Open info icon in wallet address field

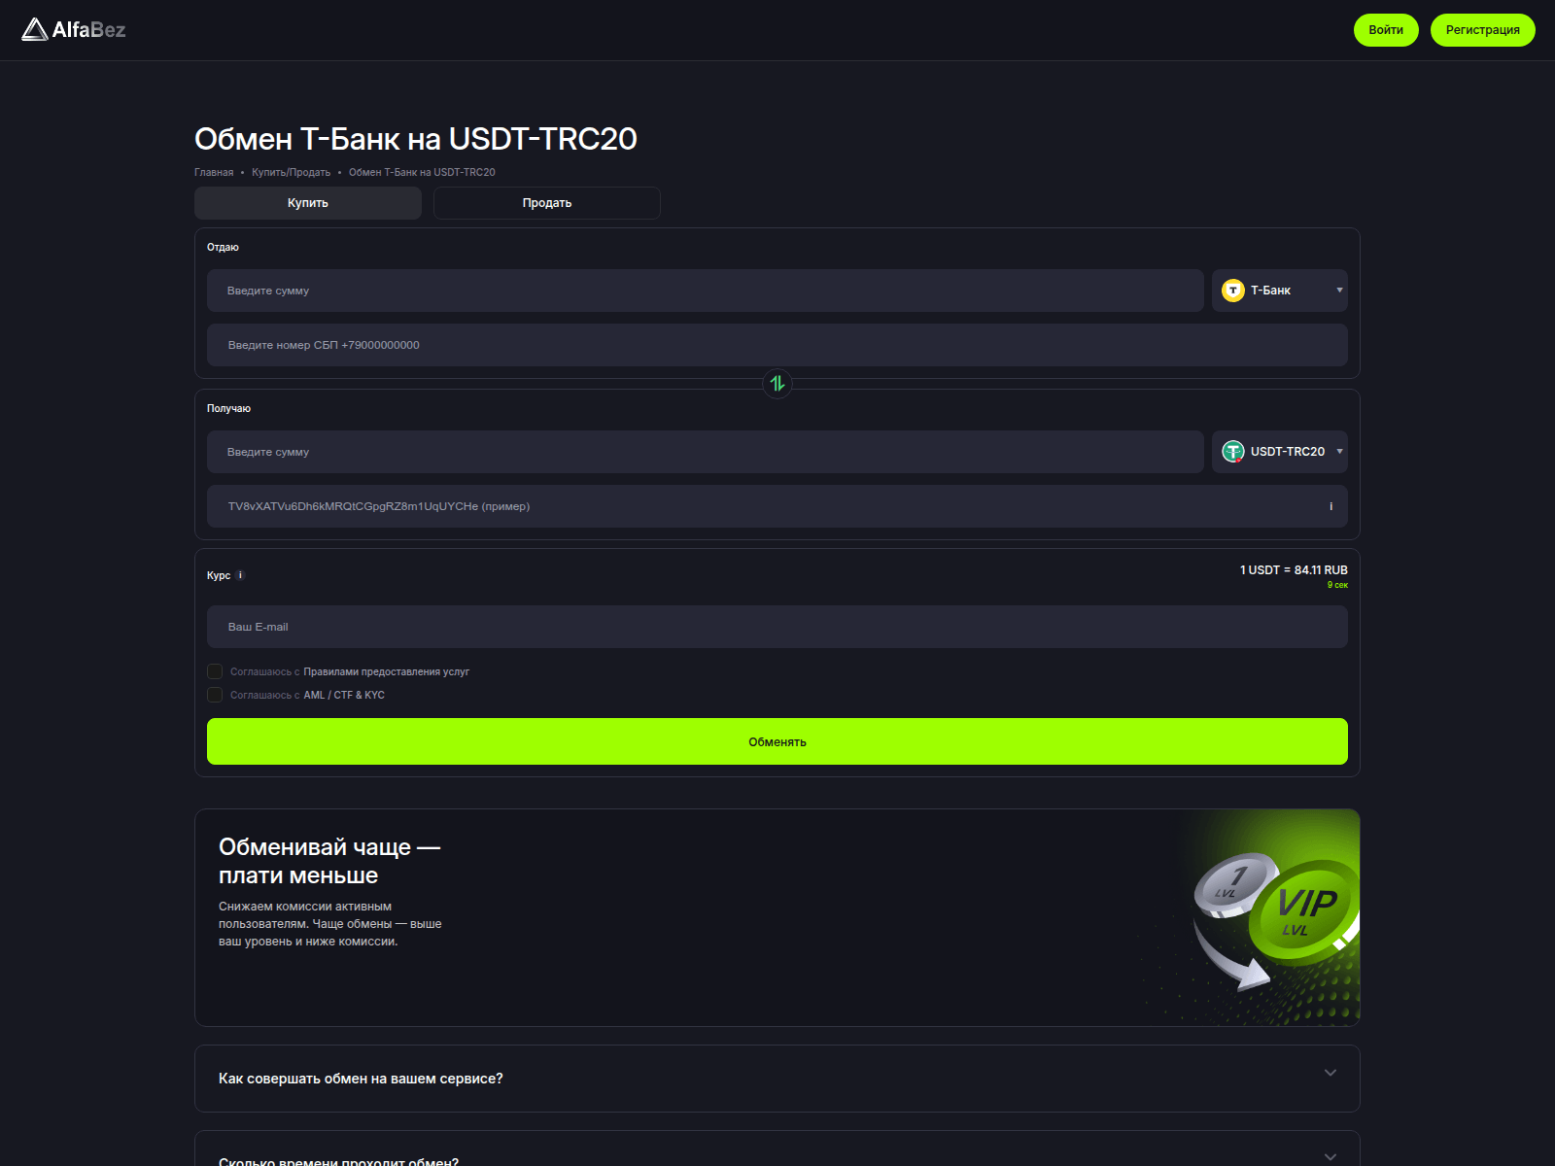point(1331,506)
